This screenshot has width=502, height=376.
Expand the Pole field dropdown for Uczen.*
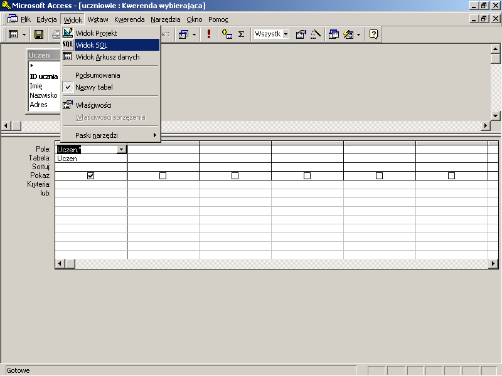[x=121, y=150]
